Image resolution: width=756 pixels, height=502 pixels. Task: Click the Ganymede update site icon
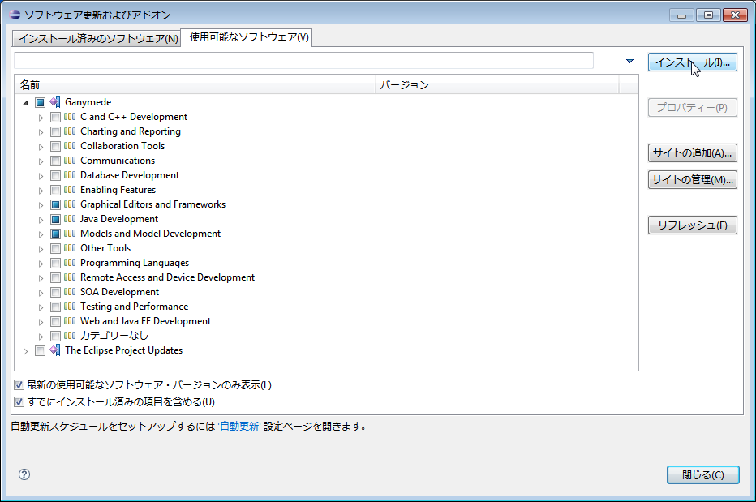55,101
